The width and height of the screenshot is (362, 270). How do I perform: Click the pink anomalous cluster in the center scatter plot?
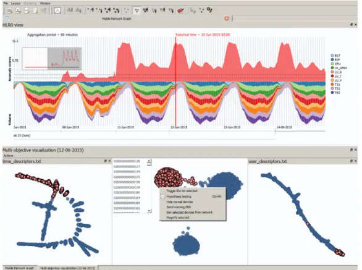pyautogui.click(x=168, y=177)
